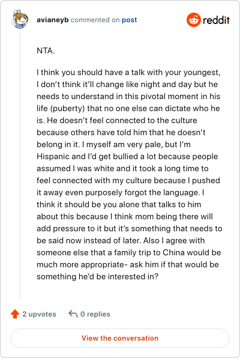
Task: Click the "2 upvotes" count label
Action: [x=39, y=314]
